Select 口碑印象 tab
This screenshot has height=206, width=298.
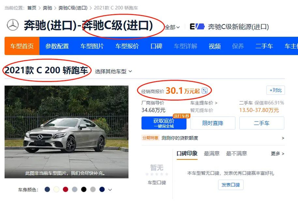(187, 153)
